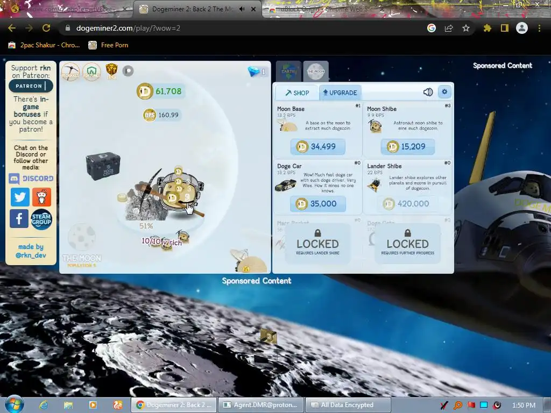
Task: Open Google icon in address bar
Action: [432, 28]
